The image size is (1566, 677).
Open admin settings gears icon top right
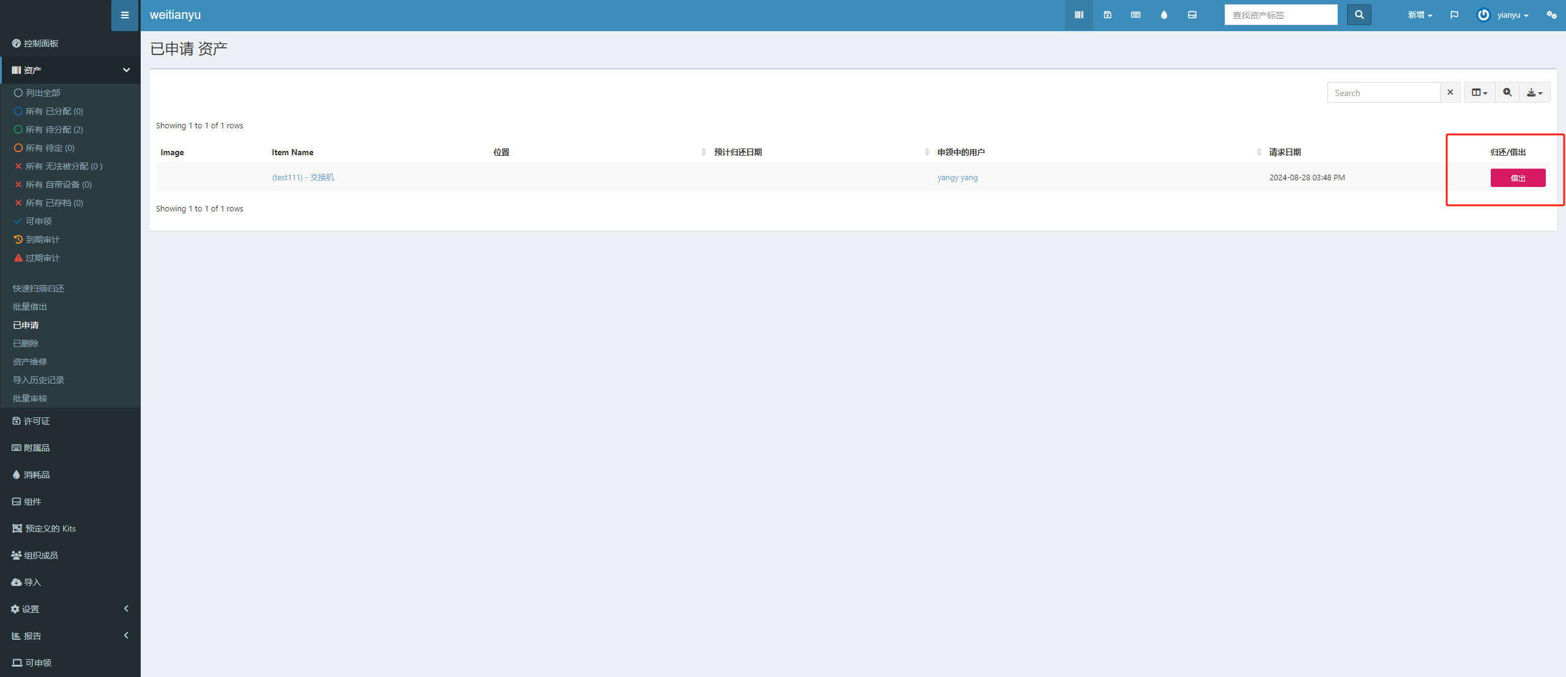pos(1551,15)
